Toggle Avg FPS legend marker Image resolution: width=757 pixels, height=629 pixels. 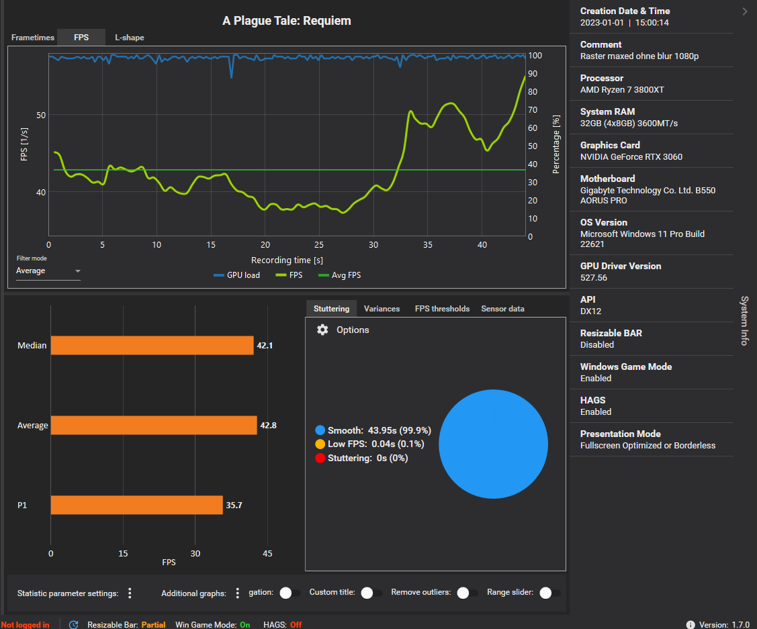point(324,275)
